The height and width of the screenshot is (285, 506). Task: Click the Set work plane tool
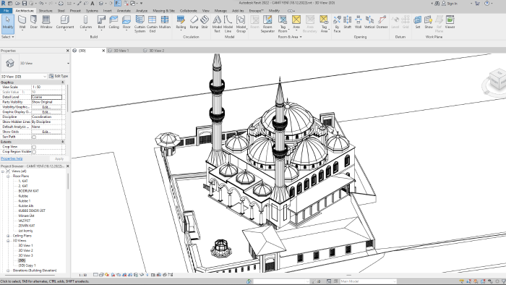[418, 22]
